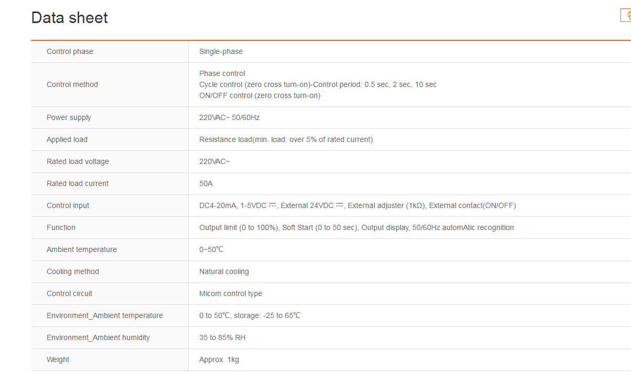Click the Cycle control period text line
Screen dimensions: 631x372
[318, 84]
